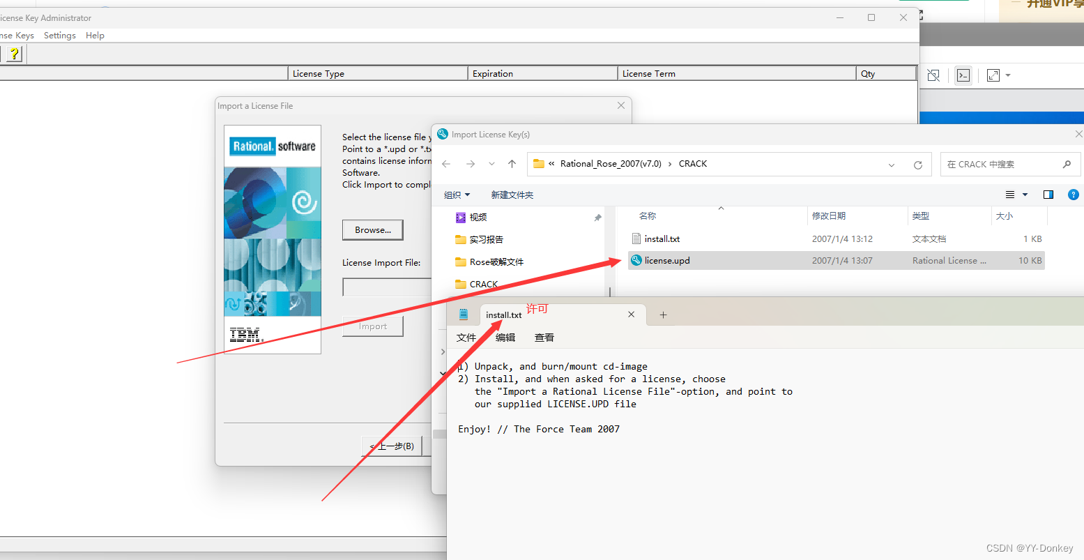This screenshot has width=1084, height=560.
Task: Switch to the install.txt Notepad tab
Action: pos(503,315)
